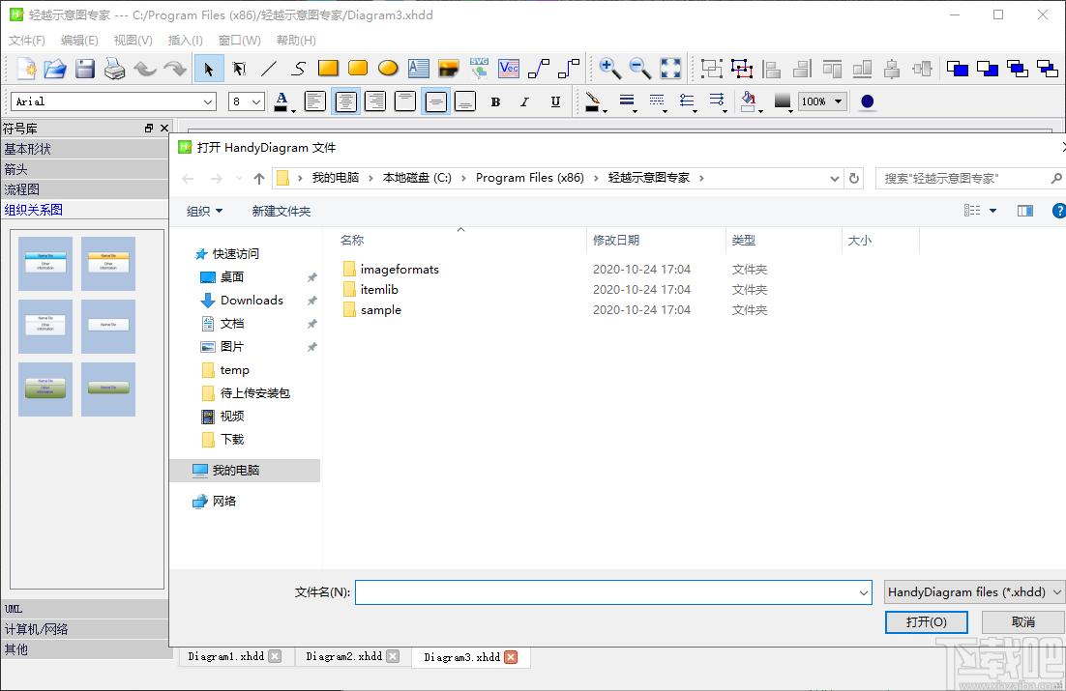Open the 插入(I) menu
Viewport: 1066px width, 691px height.
185,40
